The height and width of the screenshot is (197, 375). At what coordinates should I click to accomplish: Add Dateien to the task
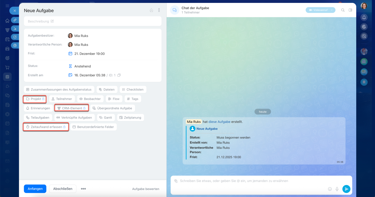(107, 90)
